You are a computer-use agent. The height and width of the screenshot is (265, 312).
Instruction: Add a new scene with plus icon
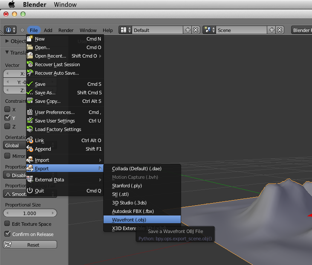272,30
